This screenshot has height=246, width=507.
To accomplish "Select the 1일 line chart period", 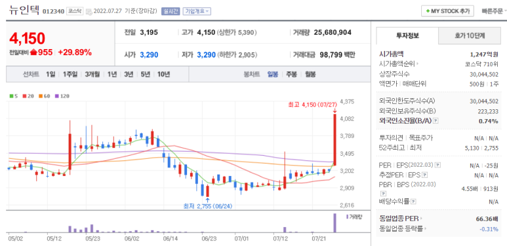I will click(50, 74).
